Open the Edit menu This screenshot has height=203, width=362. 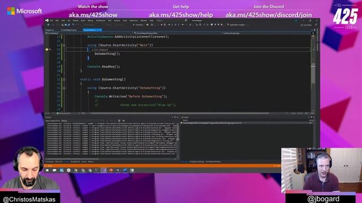click(57, 20)
